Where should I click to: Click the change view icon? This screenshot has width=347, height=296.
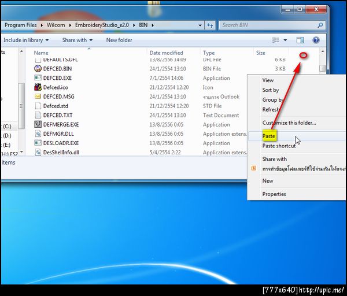point(275,40)
